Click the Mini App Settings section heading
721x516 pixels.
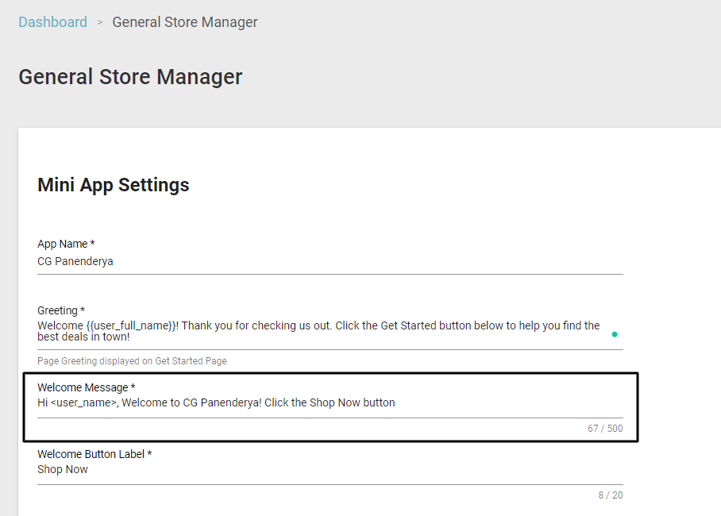pos(113,185)
